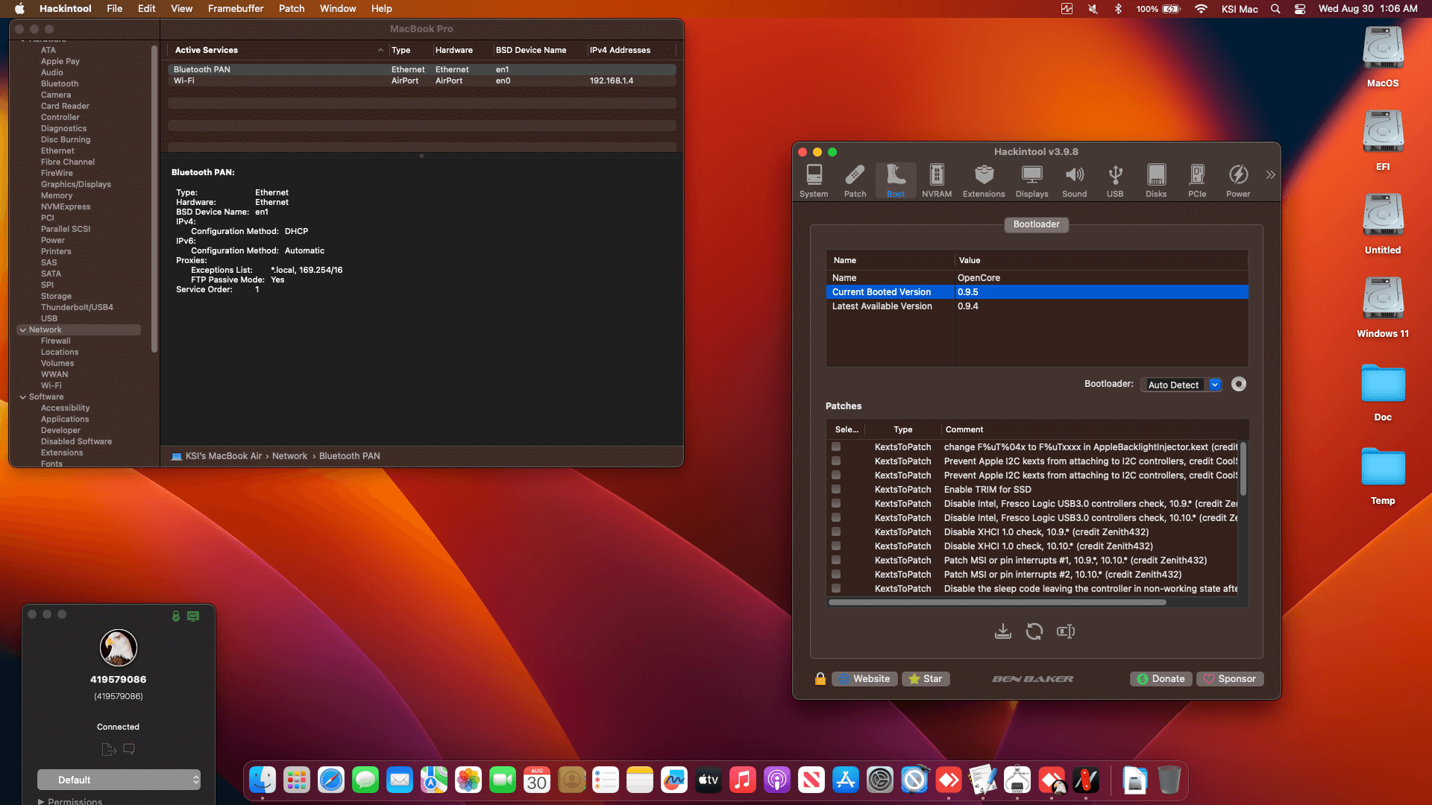Image resolution: width=1432 pixels, height=805 pixels.
Task: Click the download icon below Patches
Action: click(x=1003, y=632)
